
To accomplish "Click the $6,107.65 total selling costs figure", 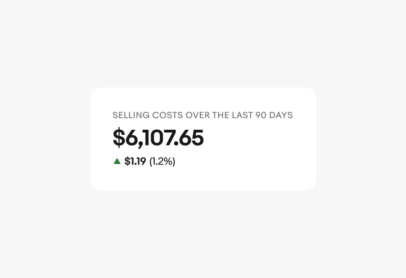I will tap(158, 138).
